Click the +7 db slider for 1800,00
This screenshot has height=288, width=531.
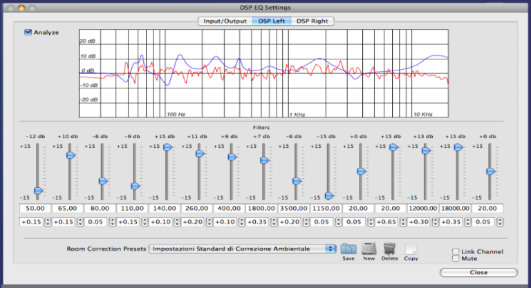tap(265, 160)
